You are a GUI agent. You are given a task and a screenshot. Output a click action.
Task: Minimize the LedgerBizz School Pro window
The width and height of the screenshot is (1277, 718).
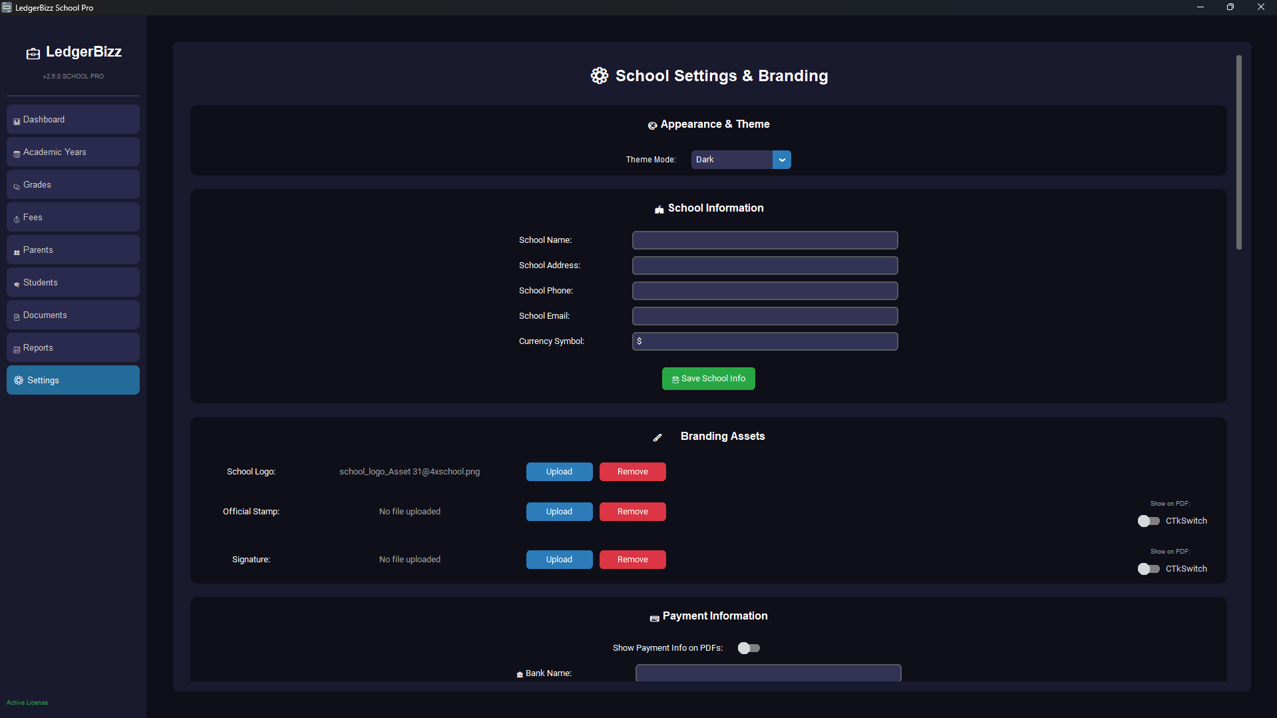1200,7
